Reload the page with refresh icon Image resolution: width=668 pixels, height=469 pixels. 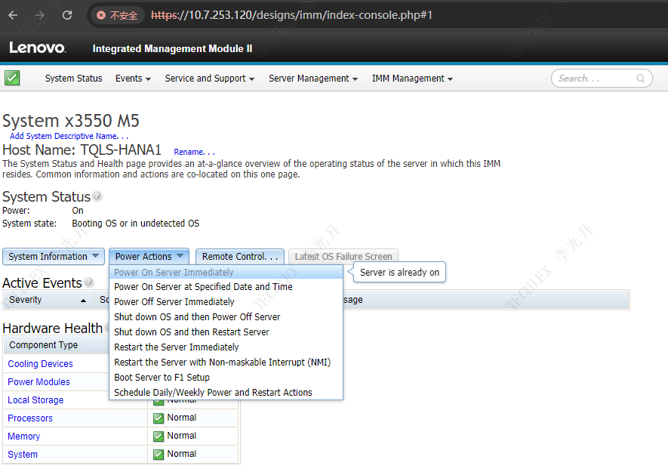coord(67,15)
